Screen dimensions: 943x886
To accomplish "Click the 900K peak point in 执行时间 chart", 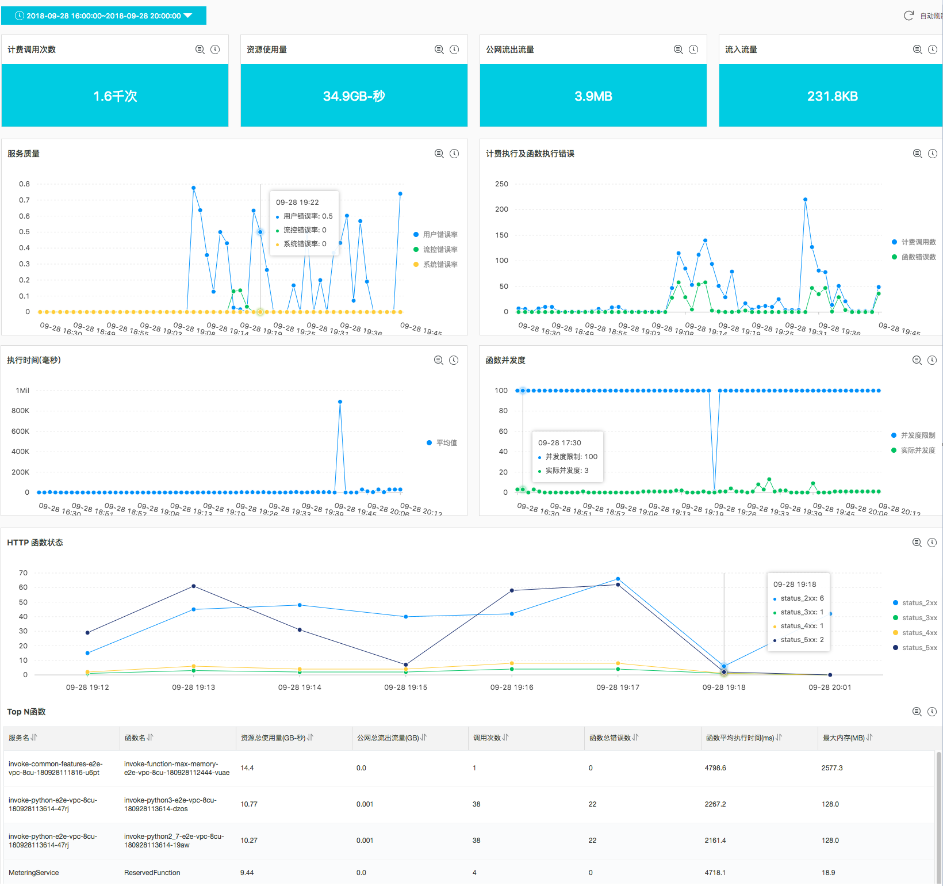I will (340, 402).
